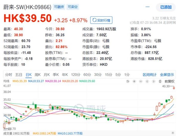Switch to the 分时 tab
Viewport: 179px width, 136px height.
[9, 75]
